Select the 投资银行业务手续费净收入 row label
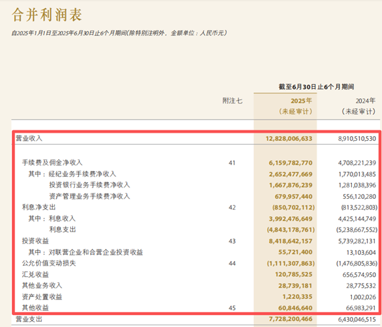The width and height of the screenshot is (382, 327). coord(89,185)
